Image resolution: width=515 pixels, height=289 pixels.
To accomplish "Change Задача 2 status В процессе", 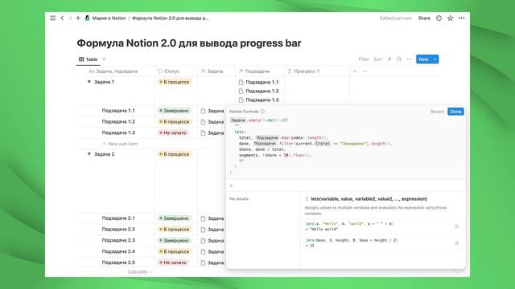I will (x=175, y=154).
